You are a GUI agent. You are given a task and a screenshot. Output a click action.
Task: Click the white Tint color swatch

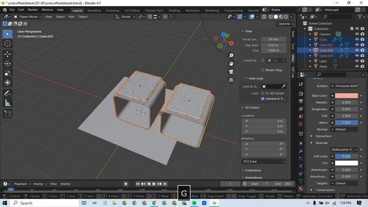pos(346,163)
